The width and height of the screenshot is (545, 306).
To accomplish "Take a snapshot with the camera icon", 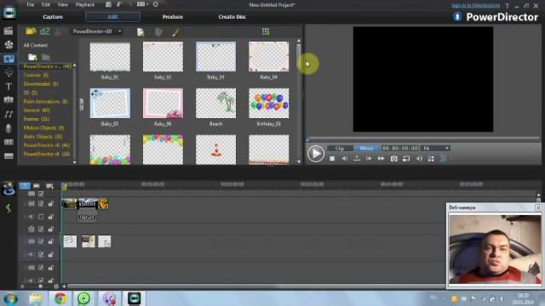I will (393, 159).
